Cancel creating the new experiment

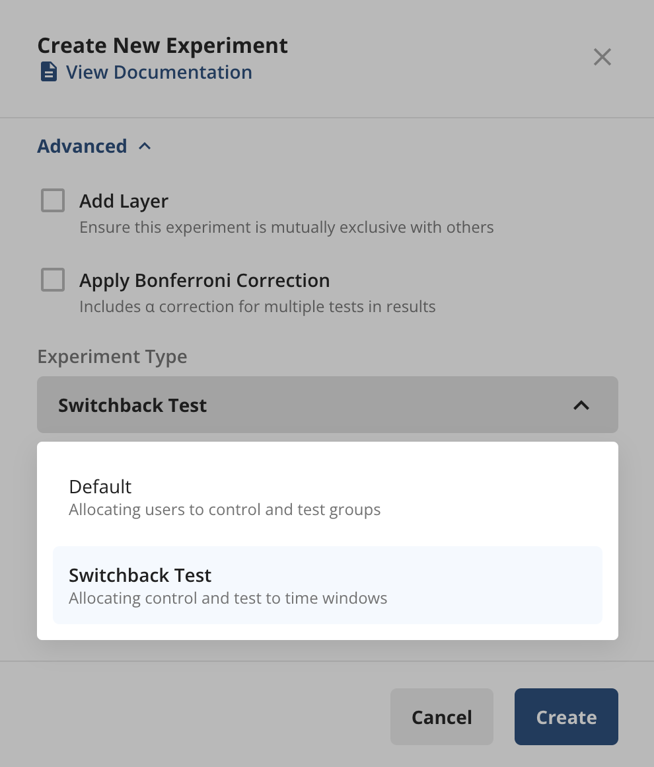pos(441,717)
